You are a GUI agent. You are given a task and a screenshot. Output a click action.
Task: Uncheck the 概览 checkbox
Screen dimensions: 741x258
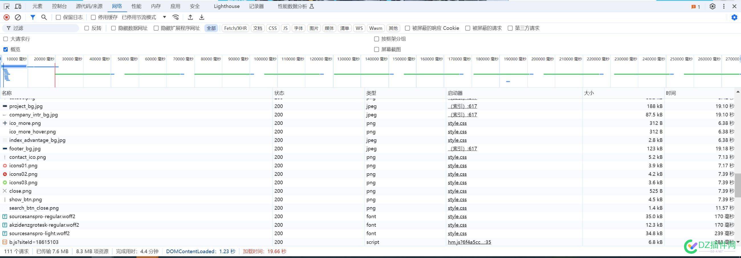pos(5,49)
